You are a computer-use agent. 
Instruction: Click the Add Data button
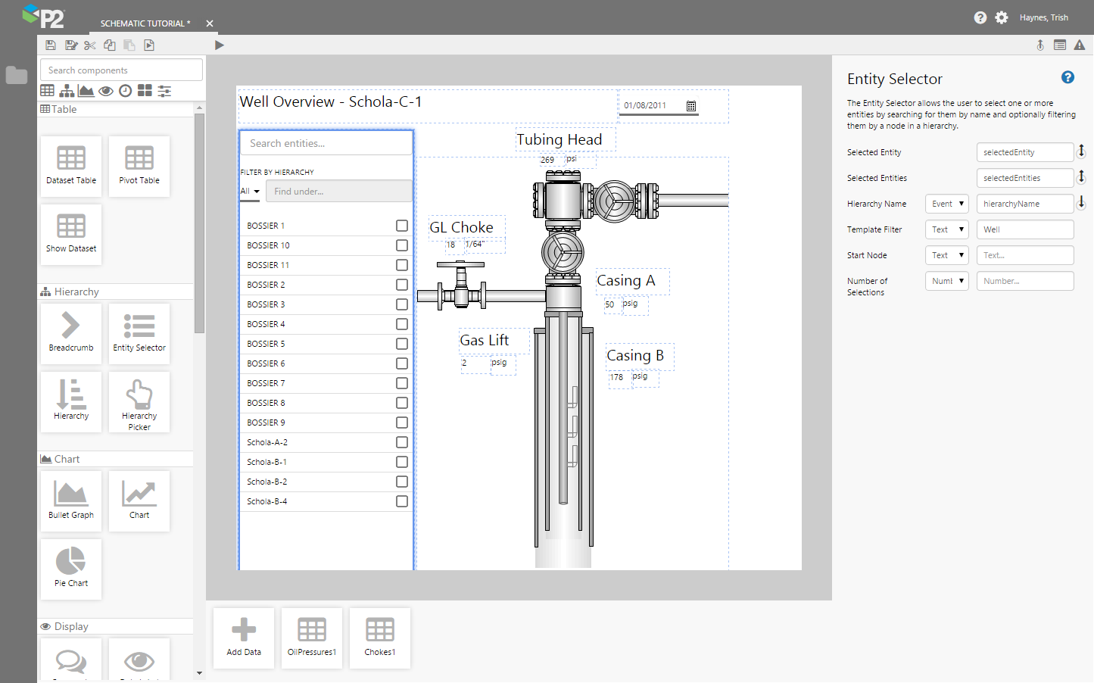244,638
